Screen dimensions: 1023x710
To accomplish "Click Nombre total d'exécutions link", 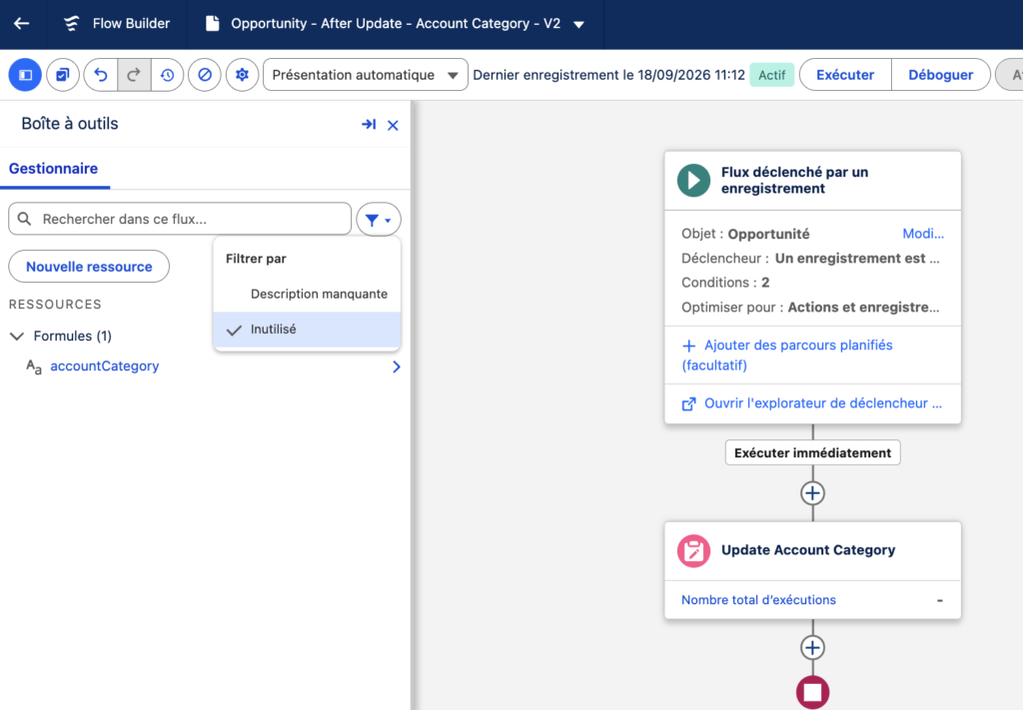I will coord(758,600).
